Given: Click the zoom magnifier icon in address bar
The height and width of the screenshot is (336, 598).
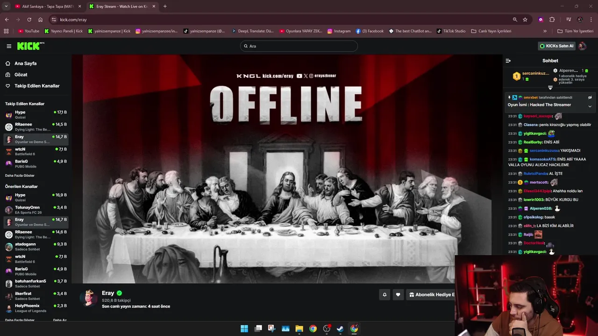Looking at the screenshot, I should coord(515,20).
